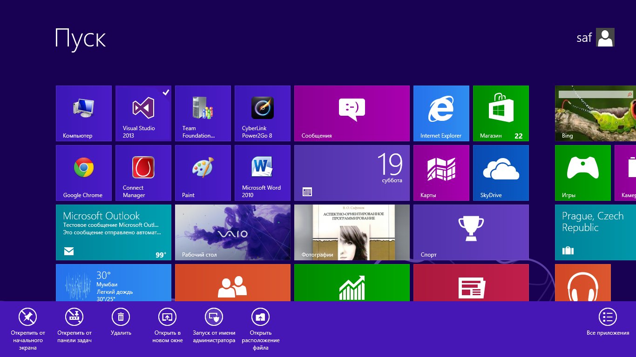Open the Фотографии photos tile

point(352,232)
